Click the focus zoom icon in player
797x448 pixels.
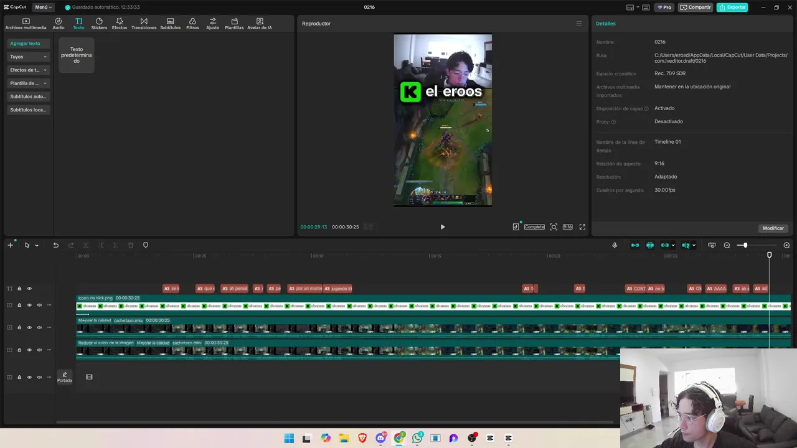554,227
